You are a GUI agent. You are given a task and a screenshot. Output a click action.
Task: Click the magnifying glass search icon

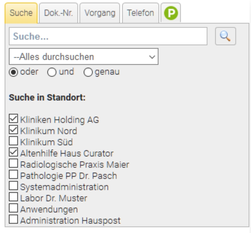(225, 36)
